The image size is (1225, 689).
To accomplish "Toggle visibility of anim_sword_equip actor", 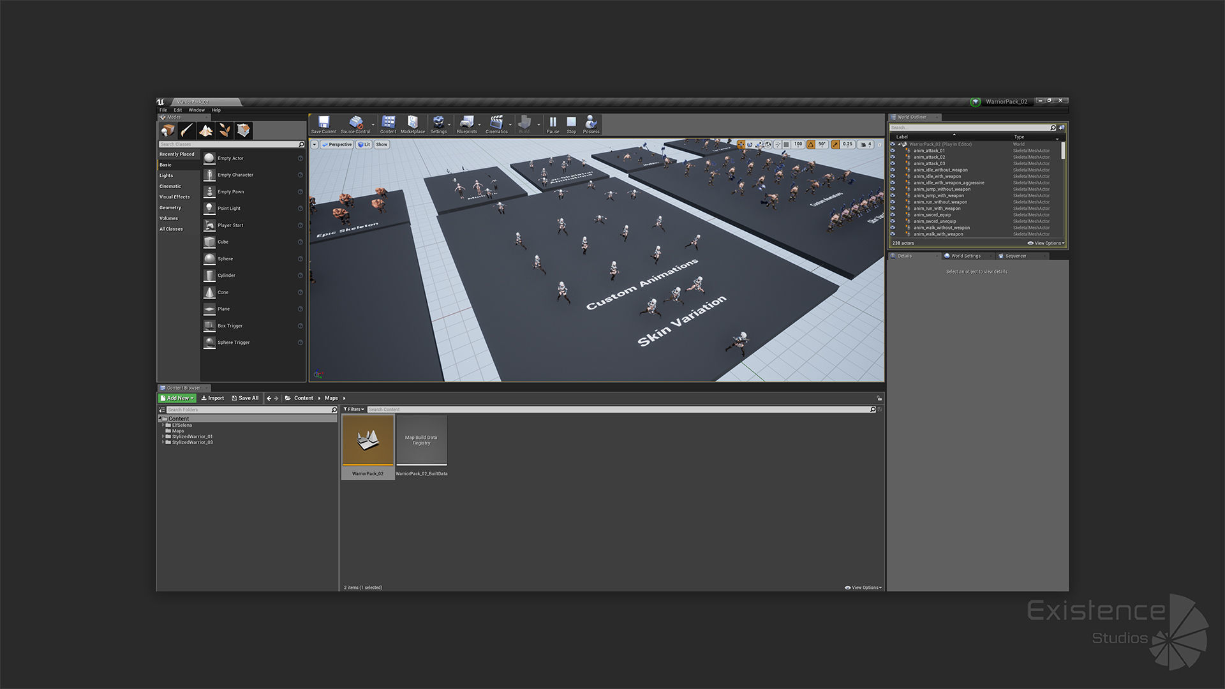I will coord(893,215).
